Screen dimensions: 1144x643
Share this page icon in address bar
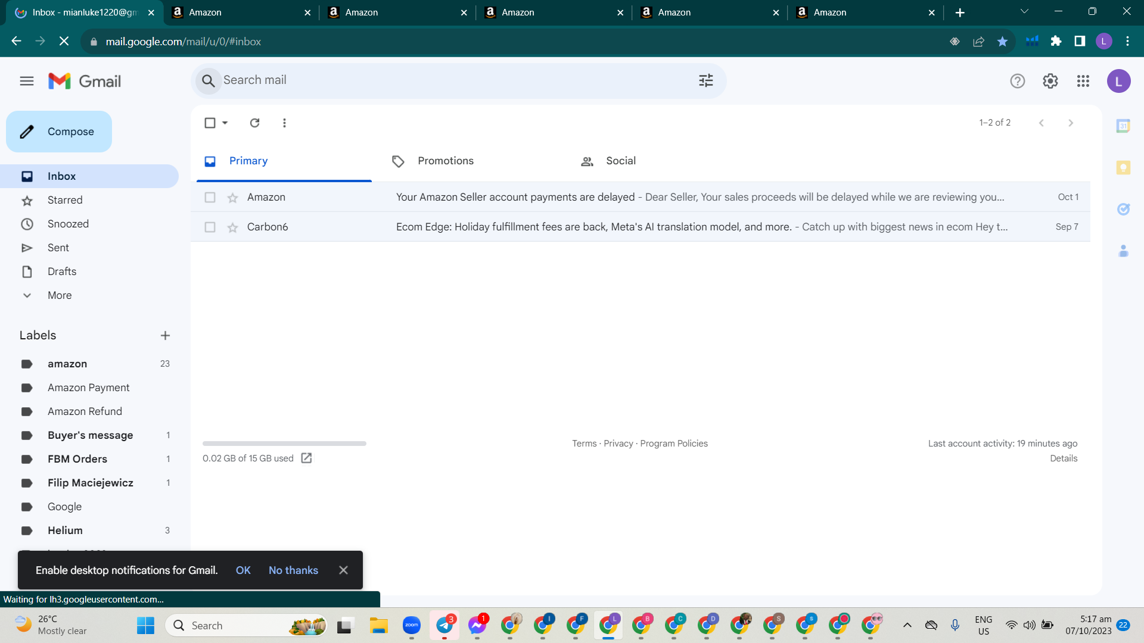pyautogui.click(x=978, y=41)
